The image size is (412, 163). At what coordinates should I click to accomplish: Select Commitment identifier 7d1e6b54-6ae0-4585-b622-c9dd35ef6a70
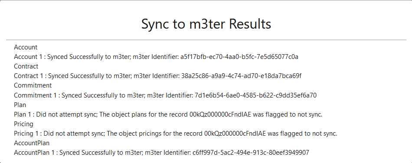pyautogui.click(x=256, y=95)
